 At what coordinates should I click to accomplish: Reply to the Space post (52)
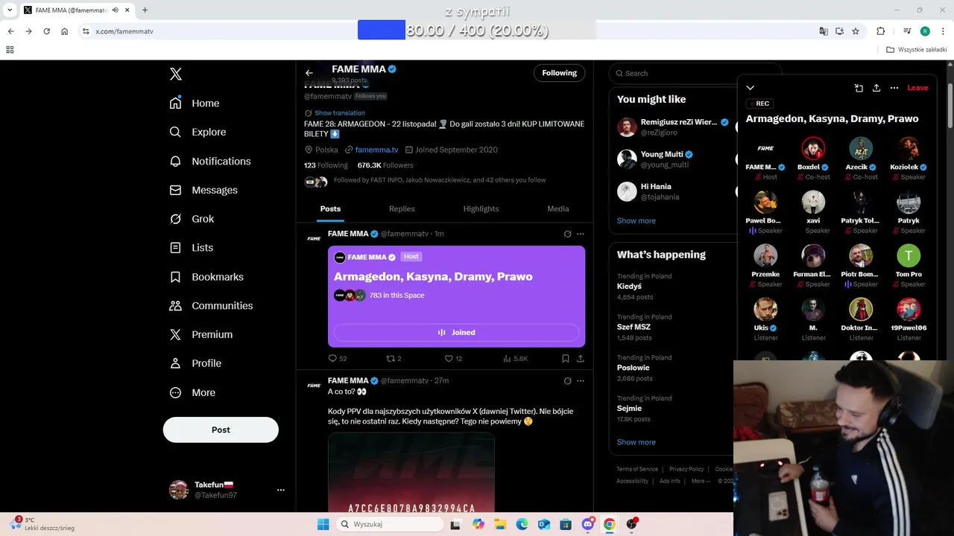[x=338, y=358]
